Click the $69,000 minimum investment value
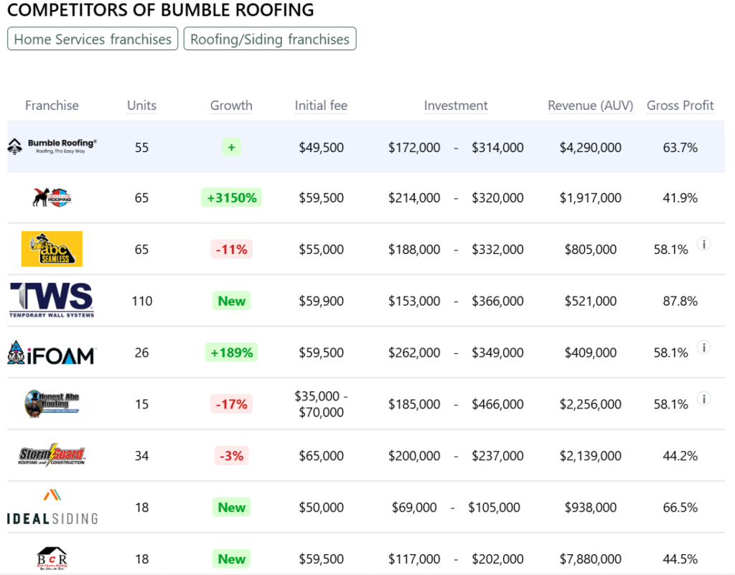 (x=414, y=507)
